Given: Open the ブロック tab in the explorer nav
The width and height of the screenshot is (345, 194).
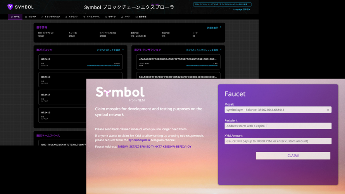Looking at the screenshot, I should (30, 17).
